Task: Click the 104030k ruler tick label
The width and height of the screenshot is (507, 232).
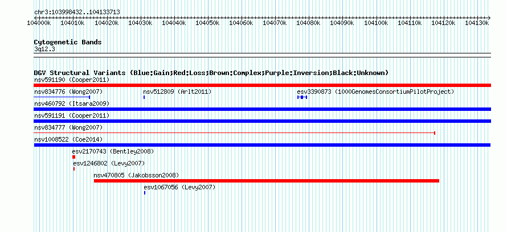Action: pyautogui.click(x=140, y=23)
